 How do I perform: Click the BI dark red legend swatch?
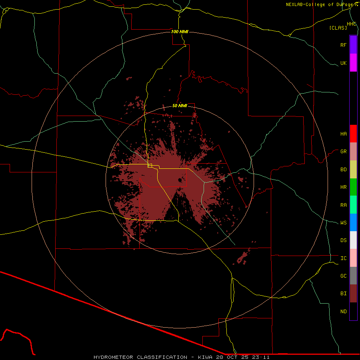point(353,294)
